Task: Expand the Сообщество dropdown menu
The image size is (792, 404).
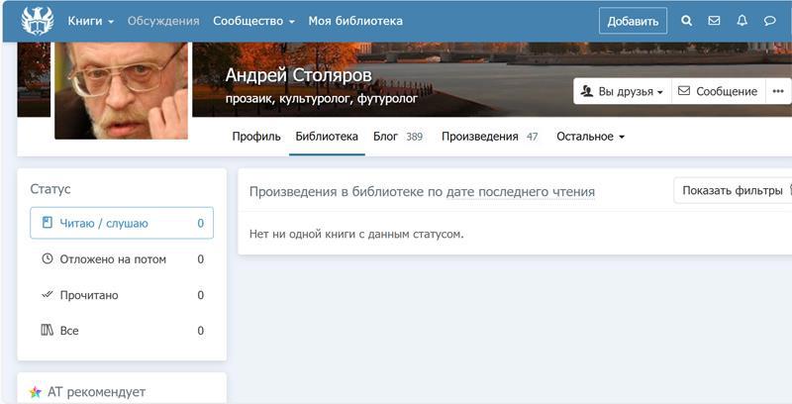Action: tap(253, 21)
